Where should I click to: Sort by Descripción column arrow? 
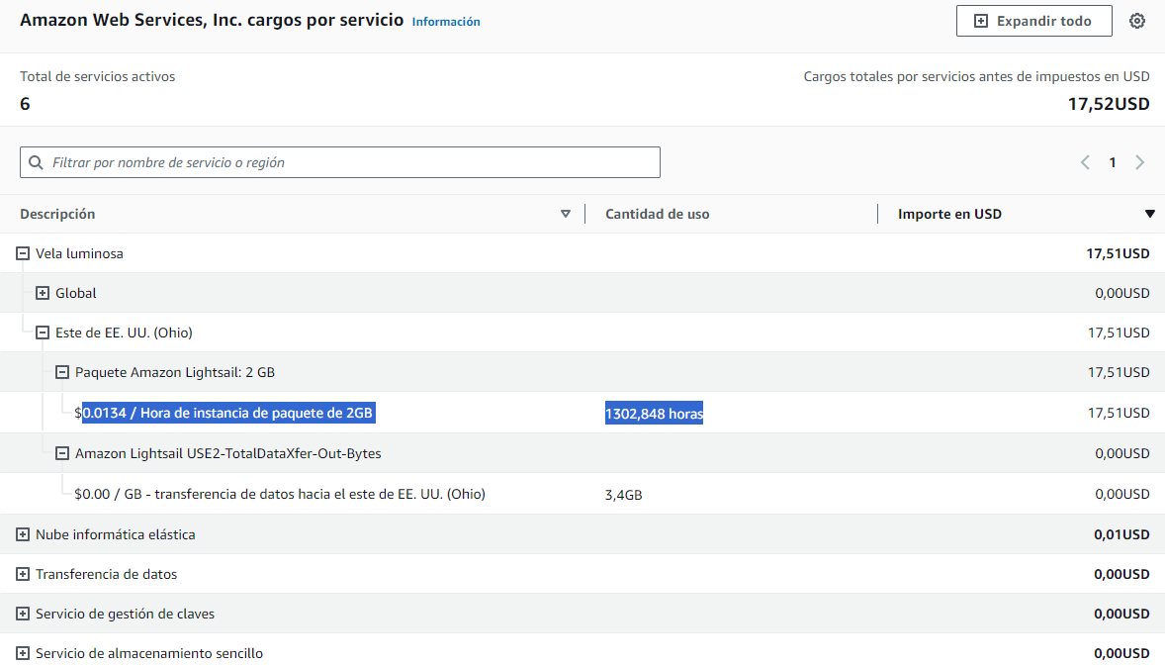click(566, 214)
